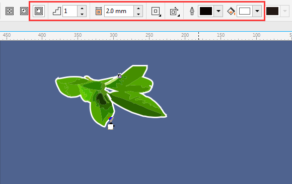Click the white square contour end handle
This screenshot has width=292, height=184.
[111, 127]
